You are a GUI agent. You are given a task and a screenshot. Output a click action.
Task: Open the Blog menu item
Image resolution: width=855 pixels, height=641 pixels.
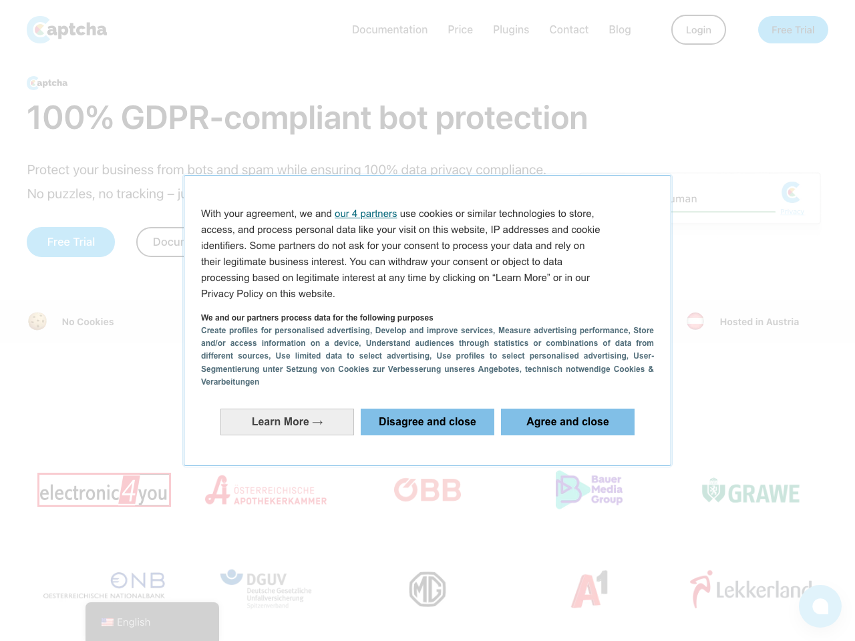click(619, 29)
